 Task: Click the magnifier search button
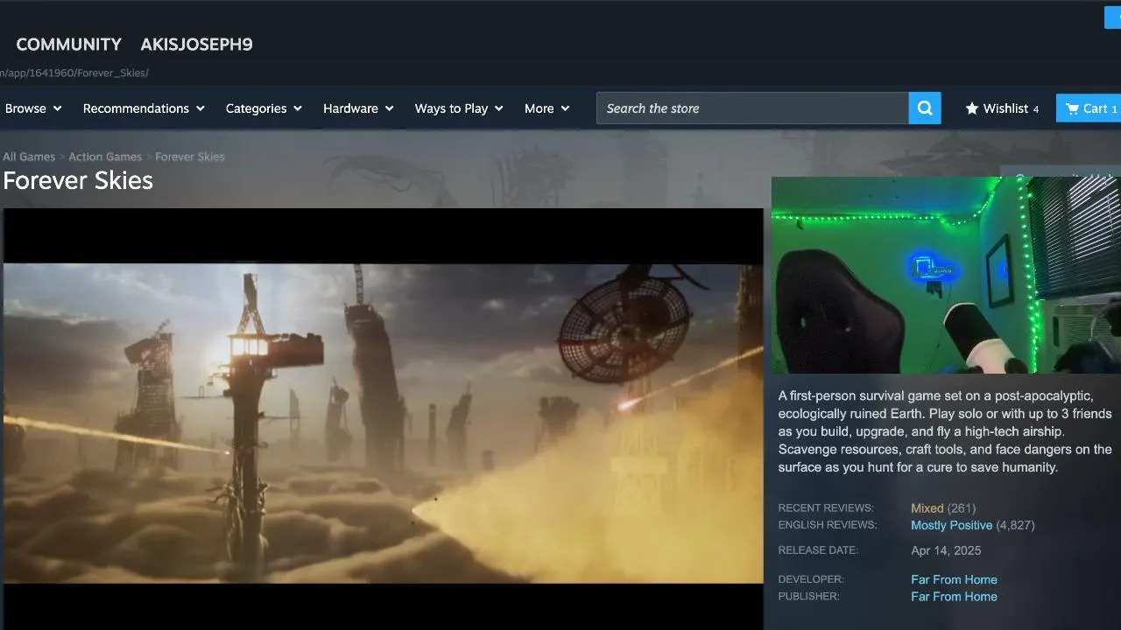coord(925,108)
